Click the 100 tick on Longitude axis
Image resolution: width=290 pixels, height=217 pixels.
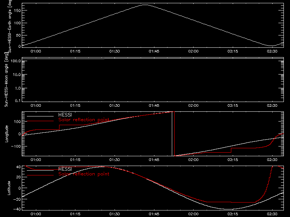pos(17,122)
